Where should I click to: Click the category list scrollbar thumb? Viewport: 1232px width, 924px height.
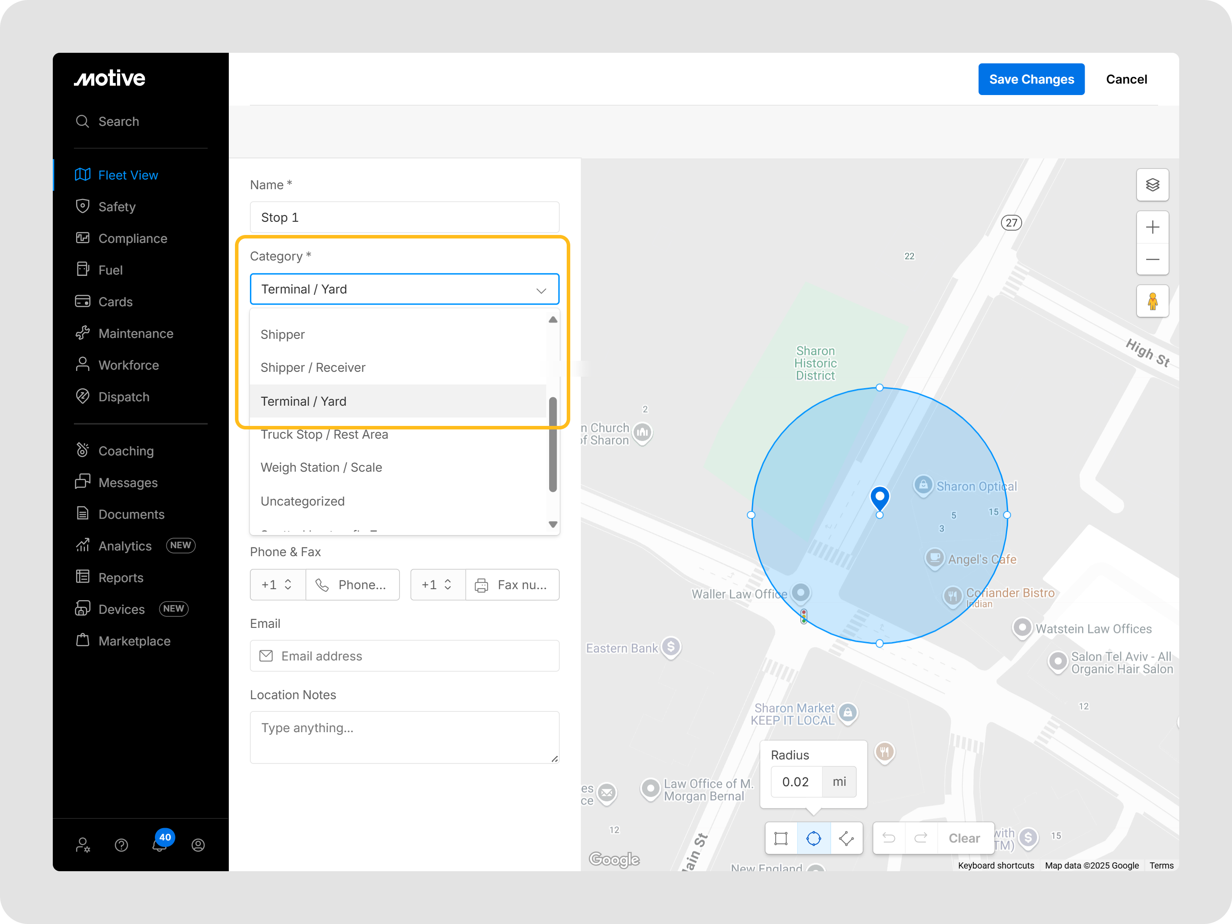553,444
